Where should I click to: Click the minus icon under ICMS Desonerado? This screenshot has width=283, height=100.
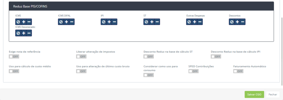click(29, 33)
